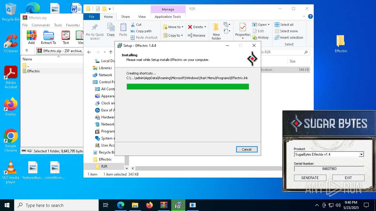The image size is (376, 211).
Task: Switch to the Share ribbon tab
Action: coord(125,17)
